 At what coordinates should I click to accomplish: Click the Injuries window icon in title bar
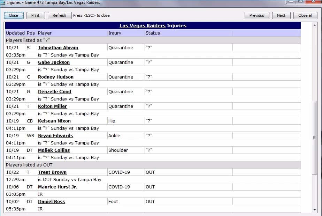(3, 2)
